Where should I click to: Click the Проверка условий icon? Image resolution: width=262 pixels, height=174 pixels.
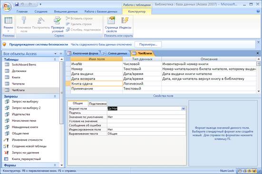[x=58, y=20]
